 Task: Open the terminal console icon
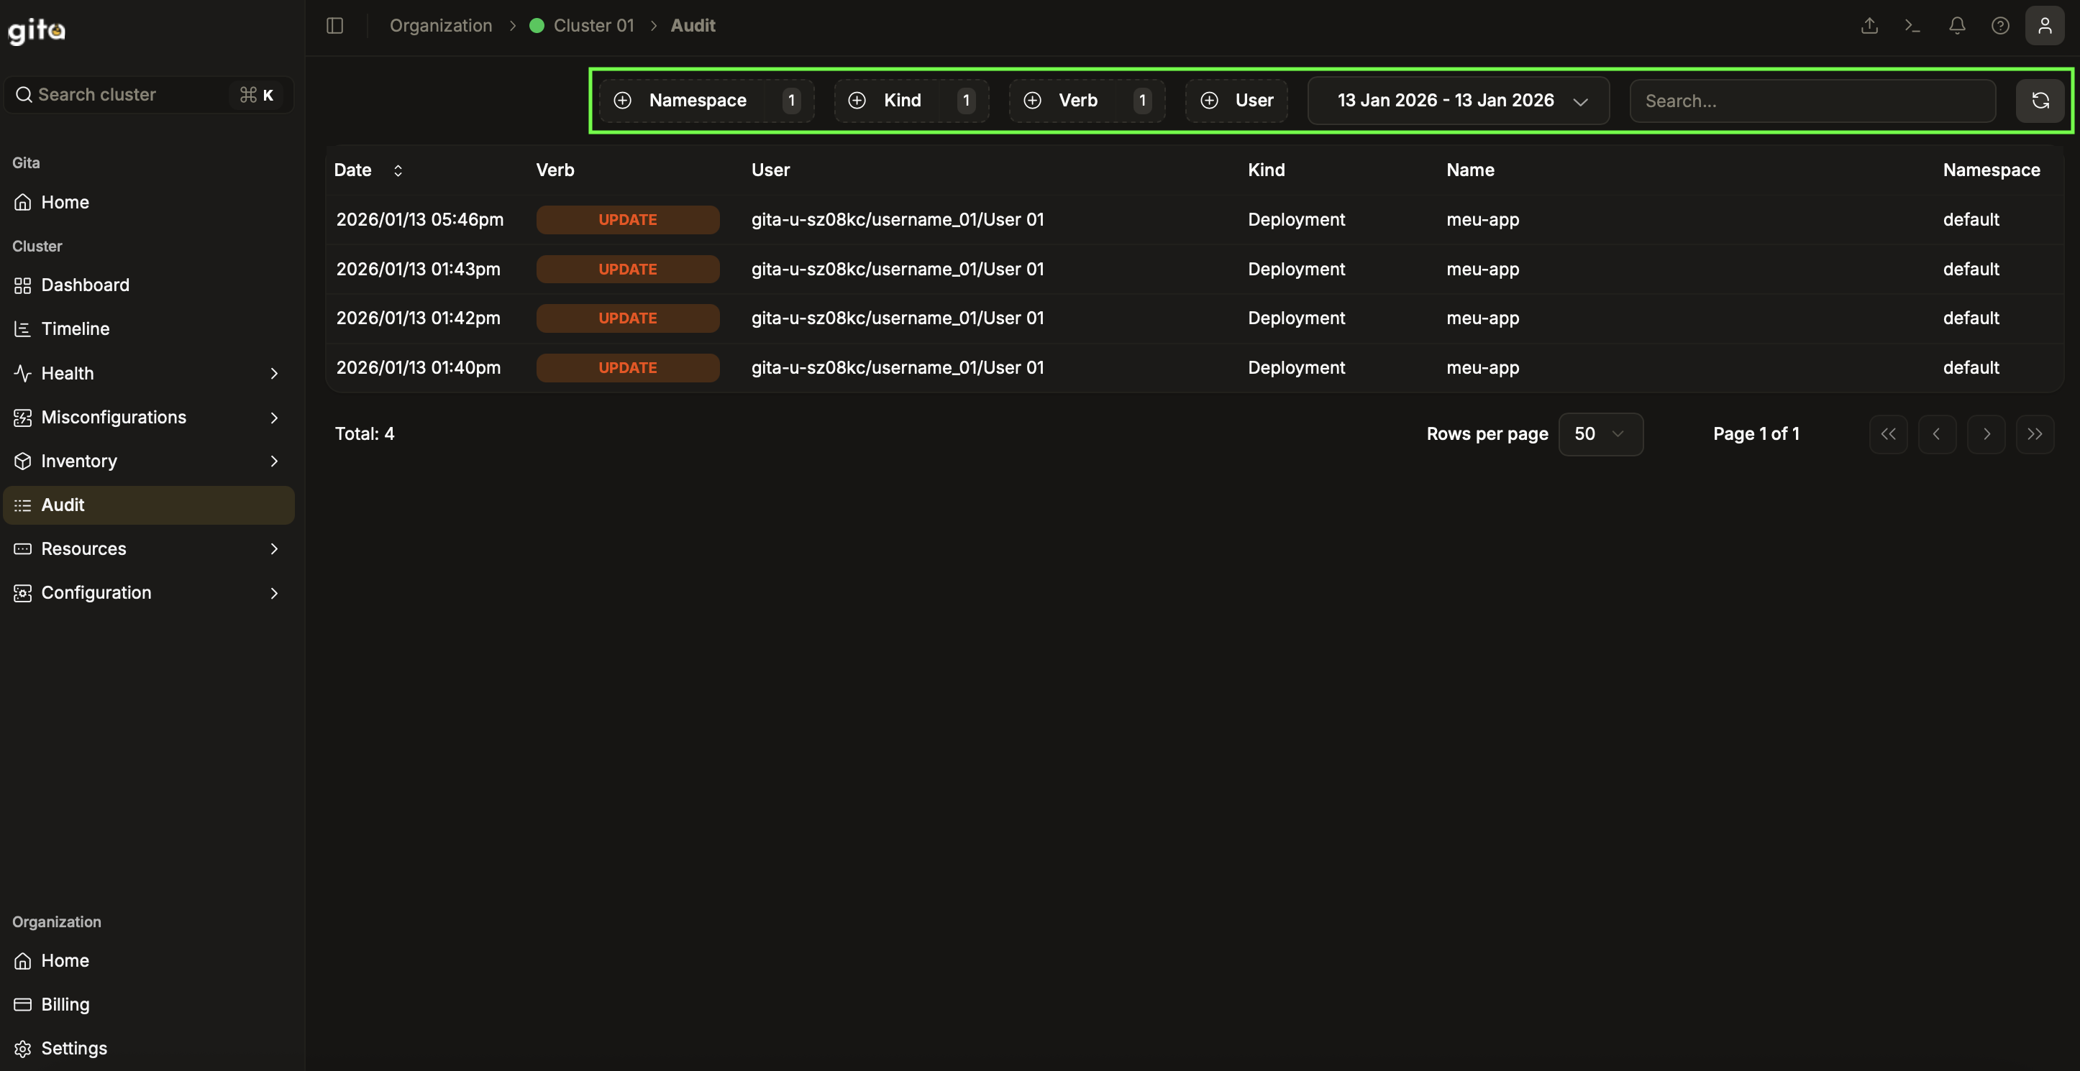click(1912, 26)
